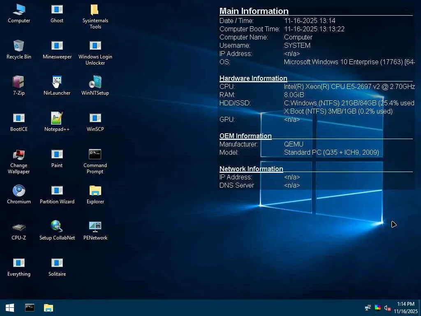
Task: Select the Partition Wizard shortcut
Action: (57, 195)
